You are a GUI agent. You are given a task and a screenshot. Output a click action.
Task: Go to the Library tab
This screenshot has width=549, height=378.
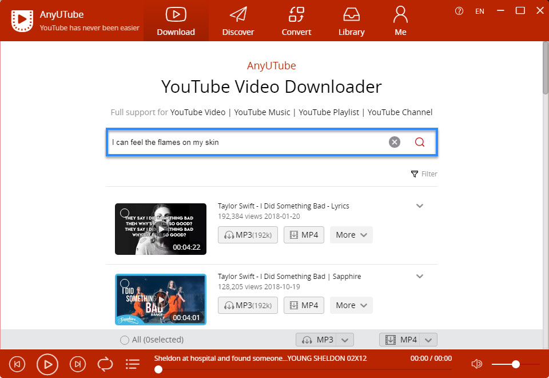(x=352, y=21)
